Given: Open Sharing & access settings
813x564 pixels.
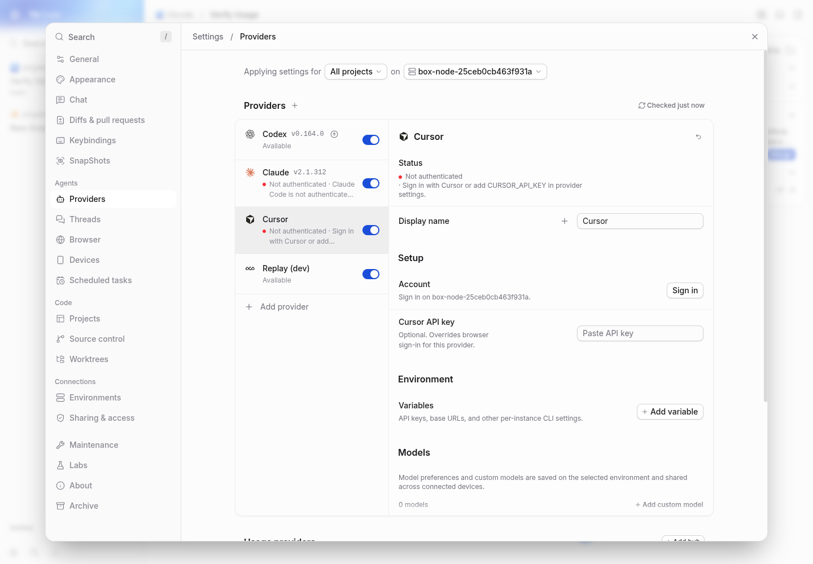Looking at the screenshot, I should coord(113,418).
